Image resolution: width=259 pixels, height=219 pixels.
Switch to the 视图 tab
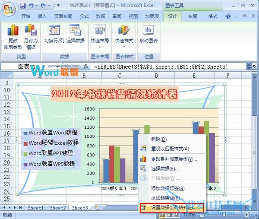tap(133, 16)
